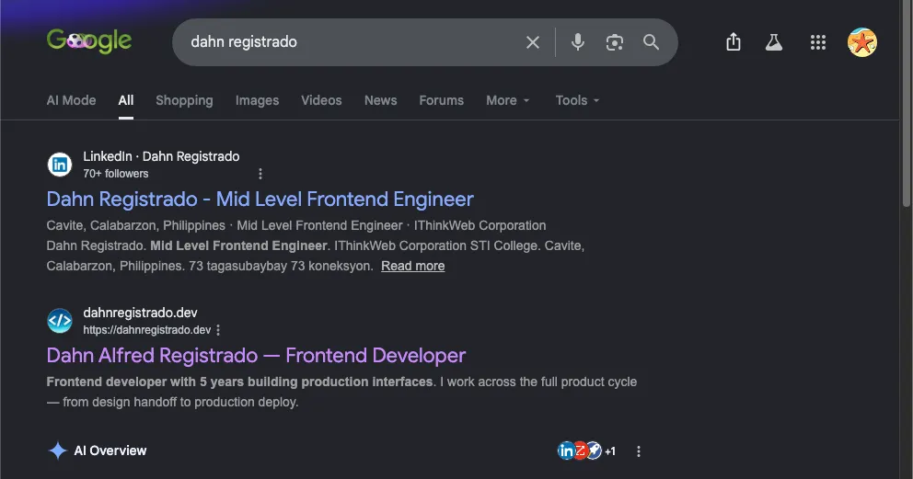
Task: Switch to Videos tab
Action: coord(321,100)
